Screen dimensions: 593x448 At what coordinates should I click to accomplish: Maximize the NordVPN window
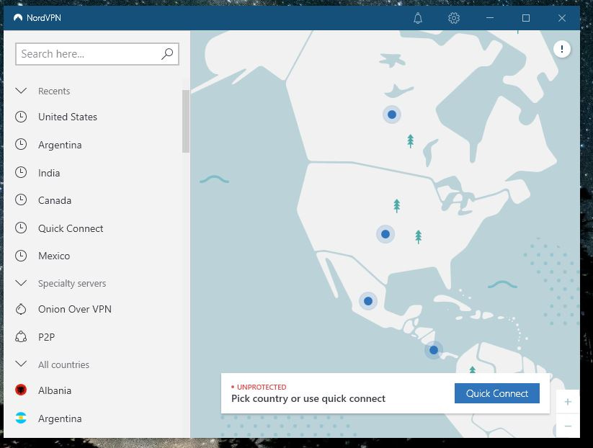pos(526,18)
